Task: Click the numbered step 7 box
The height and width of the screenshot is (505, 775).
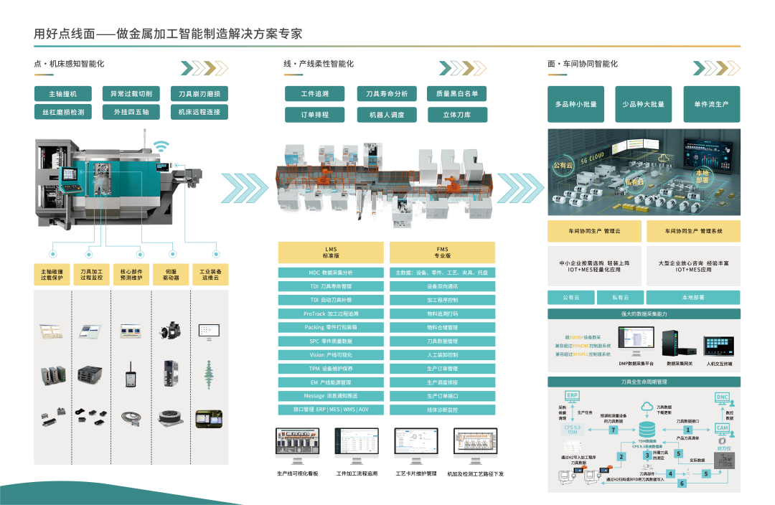Action: [x=613, y=430]
